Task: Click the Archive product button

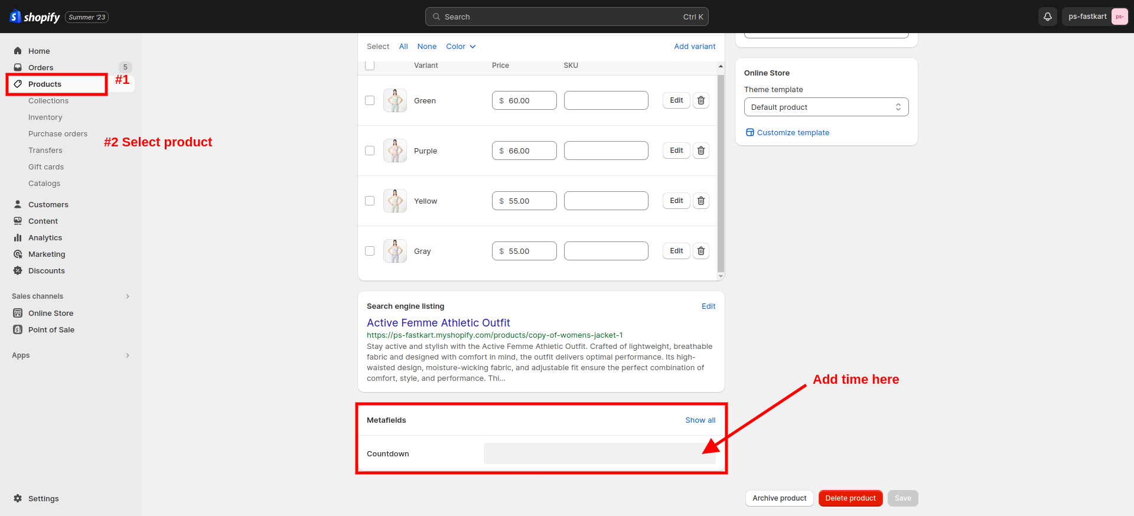Action: (x=779, y=498)
